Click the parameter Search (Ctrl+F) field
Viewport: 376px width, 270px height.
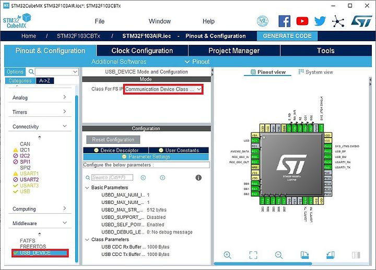click(x=112, y=178)
